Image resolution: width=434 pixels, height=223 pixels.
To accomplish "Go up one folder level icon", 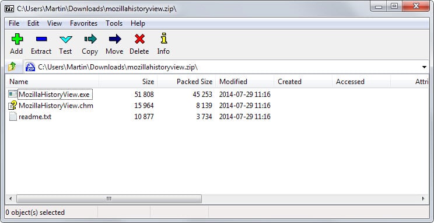I will (12, 67).
